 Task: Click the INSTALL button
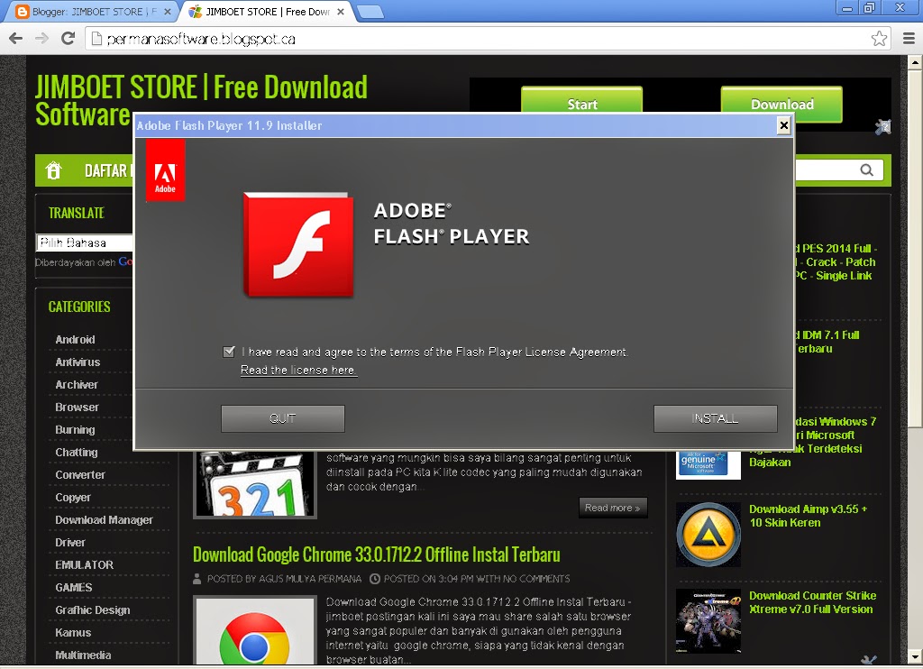pyautogui.click(x=715, y=418)
